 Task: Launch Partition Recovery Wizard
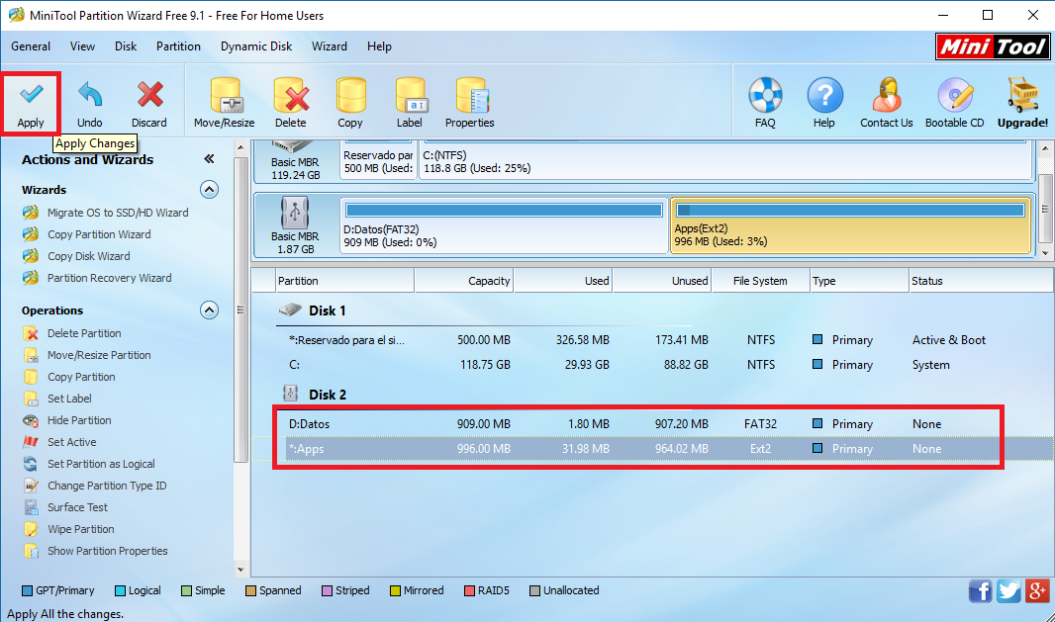pos(98,278)
